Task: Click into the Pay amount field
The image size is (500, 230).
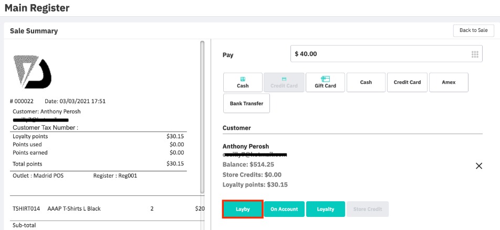Action: 378,54
